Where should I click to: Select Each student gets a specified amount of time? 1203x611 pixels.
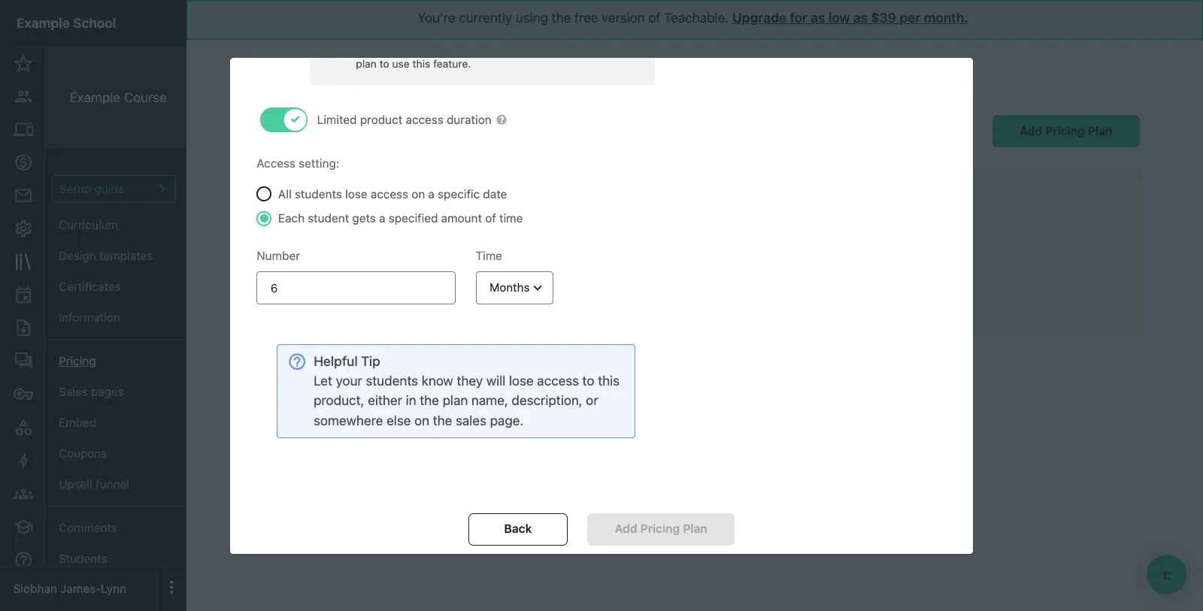coord(264,219)
